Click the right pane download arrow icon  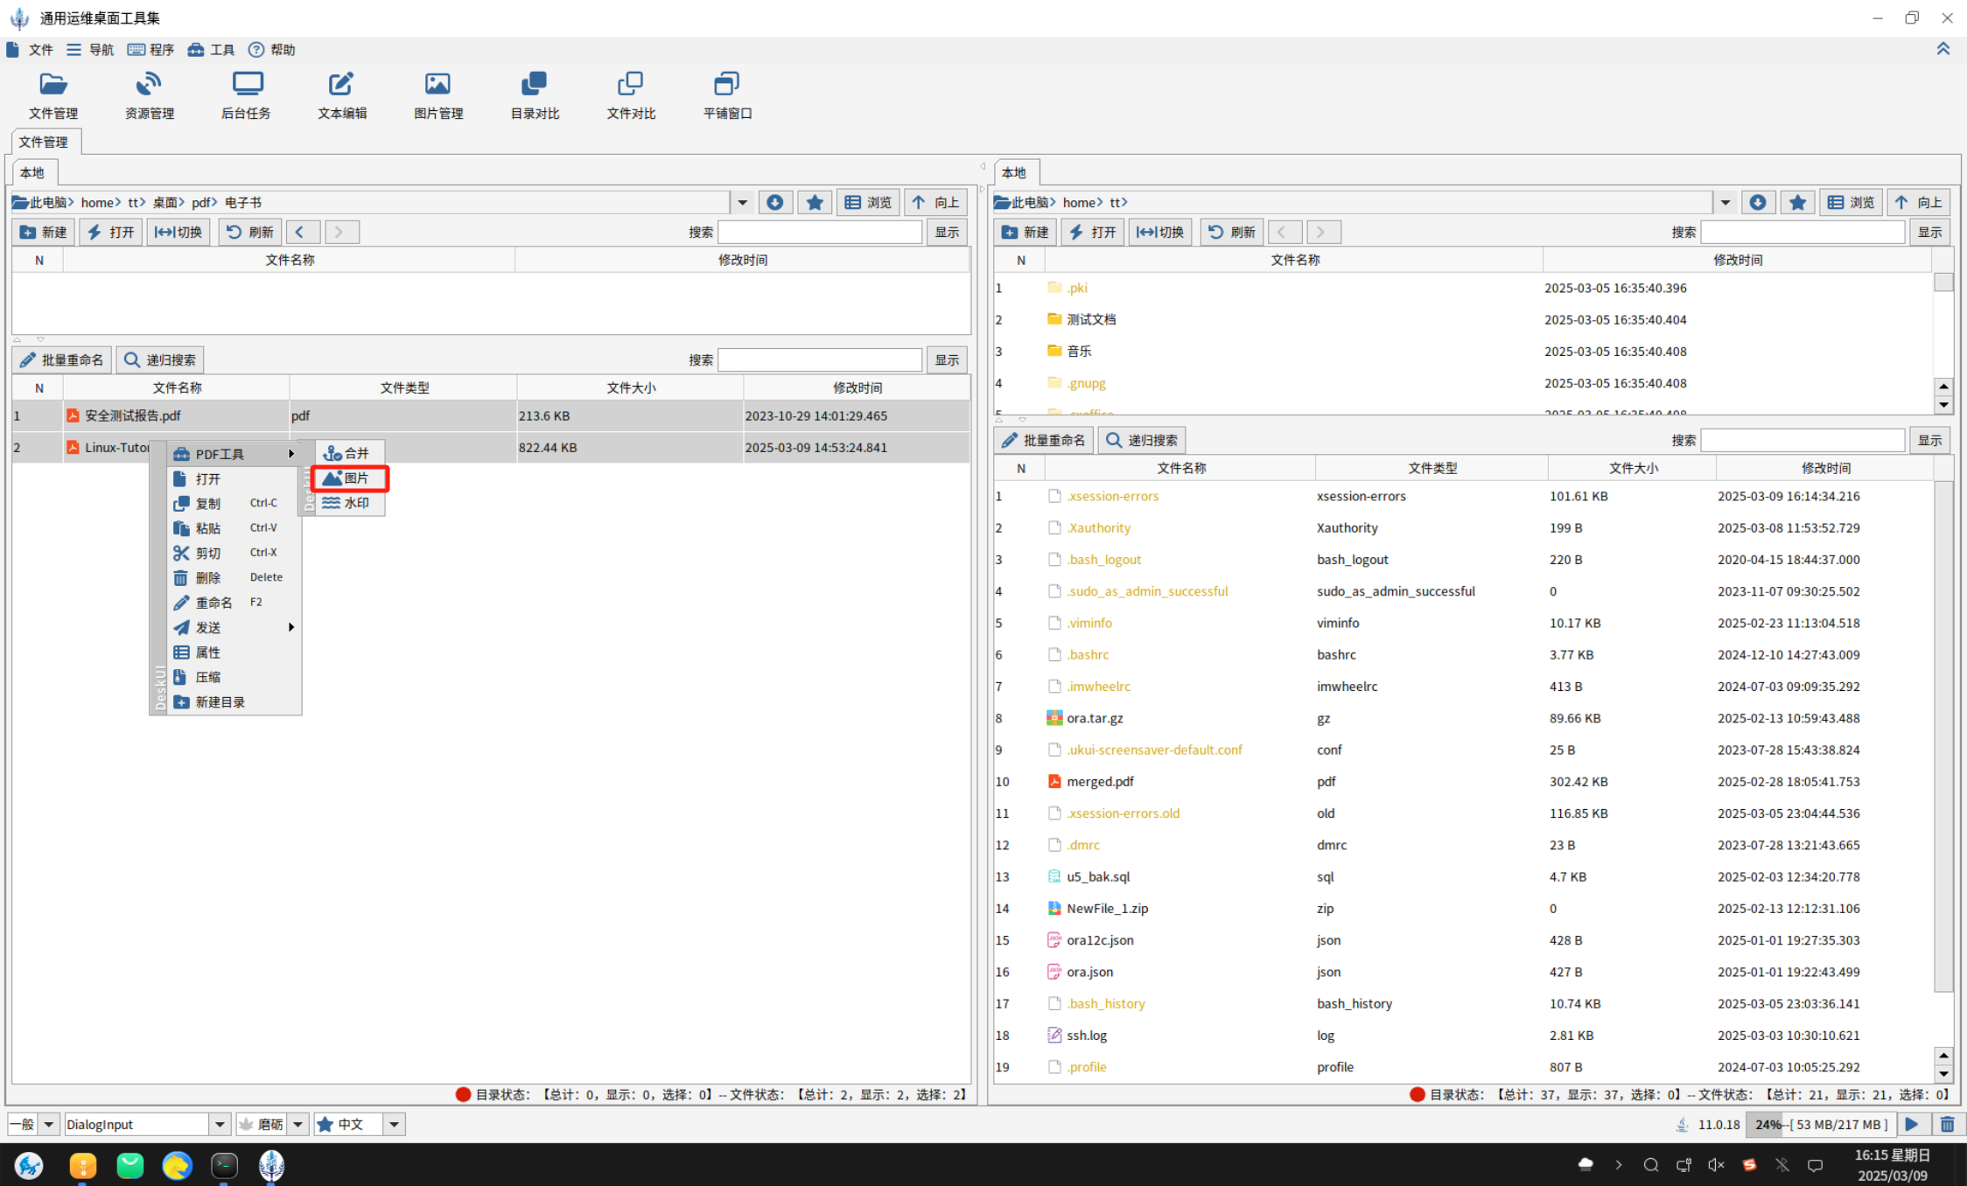click(1757, 203)
